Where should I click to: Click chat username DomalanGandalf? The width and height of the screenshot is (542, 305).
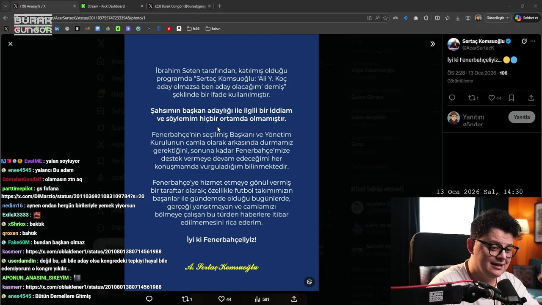coord(22,179)
